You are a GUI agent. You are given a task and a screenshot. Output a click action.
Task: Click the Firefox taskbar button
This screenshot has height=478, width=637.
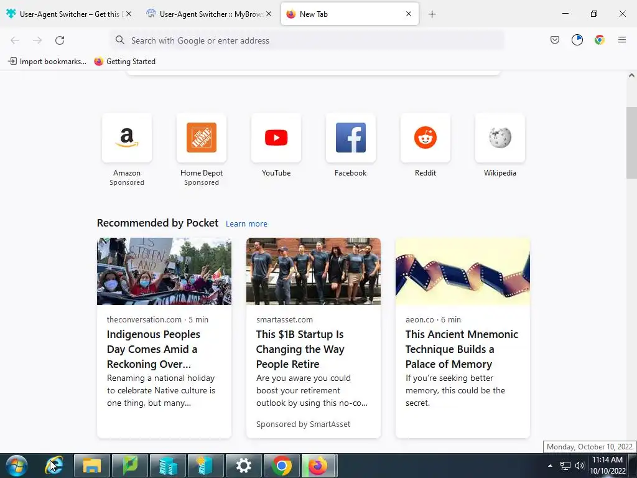coord(318,466)
